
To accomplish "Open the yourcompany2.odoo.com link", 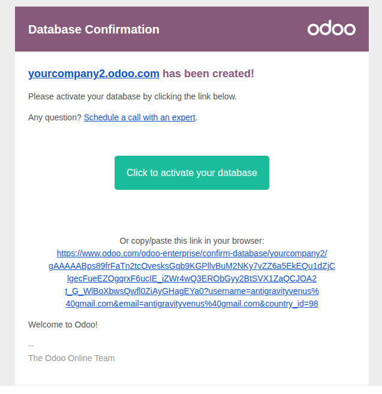I will point(94,74).
